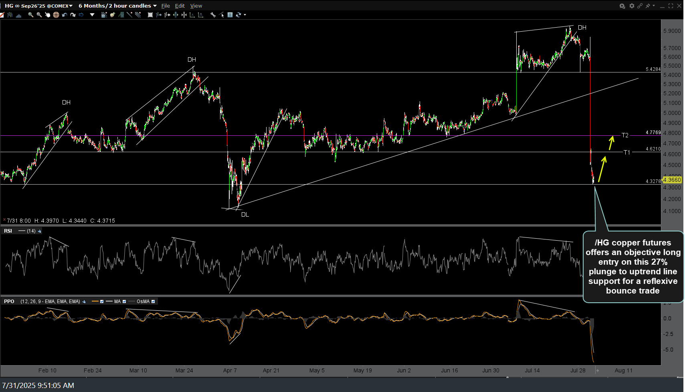Click the undo arrow in toolbar
This screenshot has width=685, height=392.
coord(65,15)
